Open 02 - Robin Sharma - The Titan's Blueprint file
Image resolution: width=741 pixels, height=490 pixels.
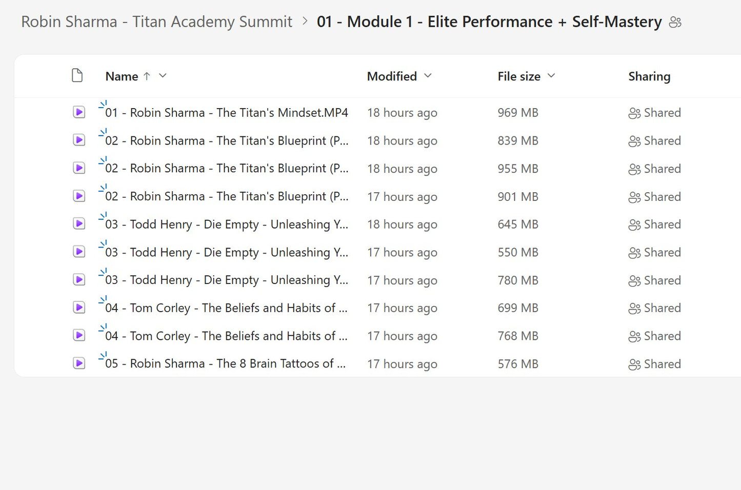coord(226,140)
